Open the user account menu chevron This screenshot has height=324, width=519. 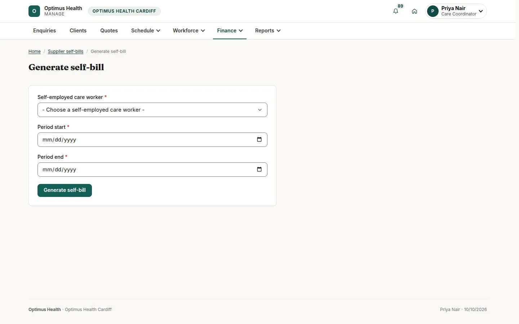pos(481,11)
